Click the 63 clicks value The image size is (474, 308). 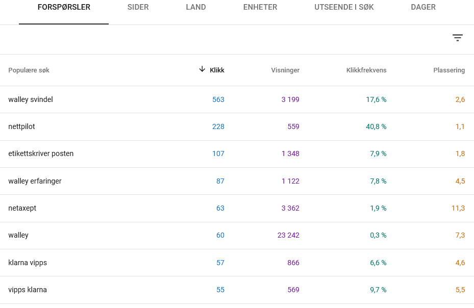pos(220,208)
